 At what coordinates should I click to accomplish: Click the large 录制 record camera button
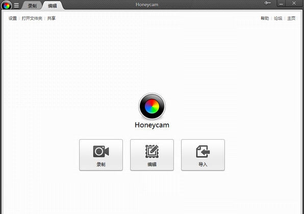101,155
